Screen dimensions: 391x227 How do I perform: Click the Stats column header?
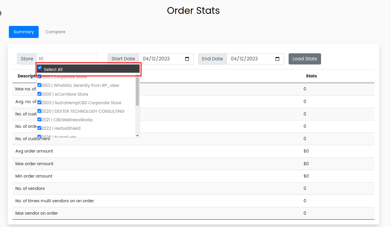[311, 76]
